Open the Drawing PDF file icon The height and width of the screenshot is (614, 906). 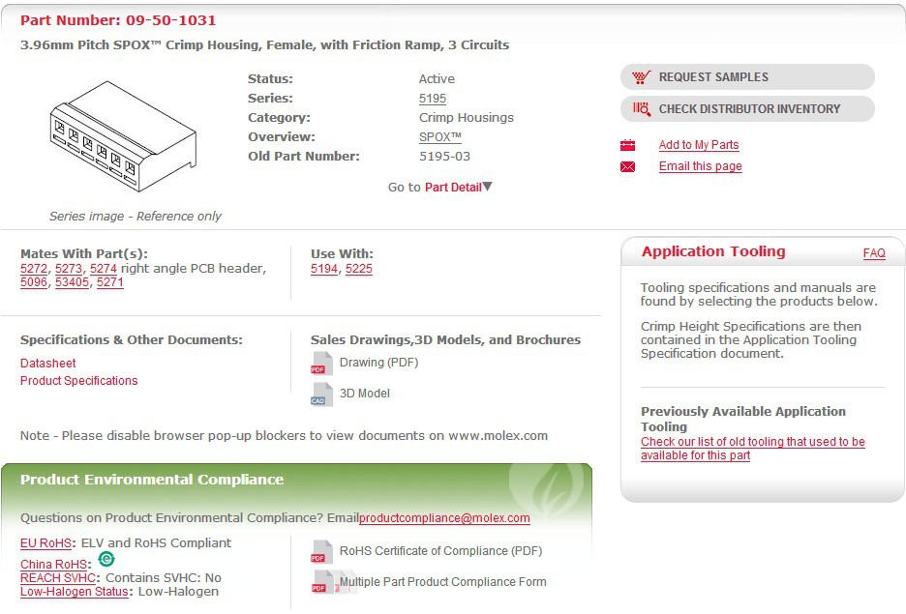(321, 364)
